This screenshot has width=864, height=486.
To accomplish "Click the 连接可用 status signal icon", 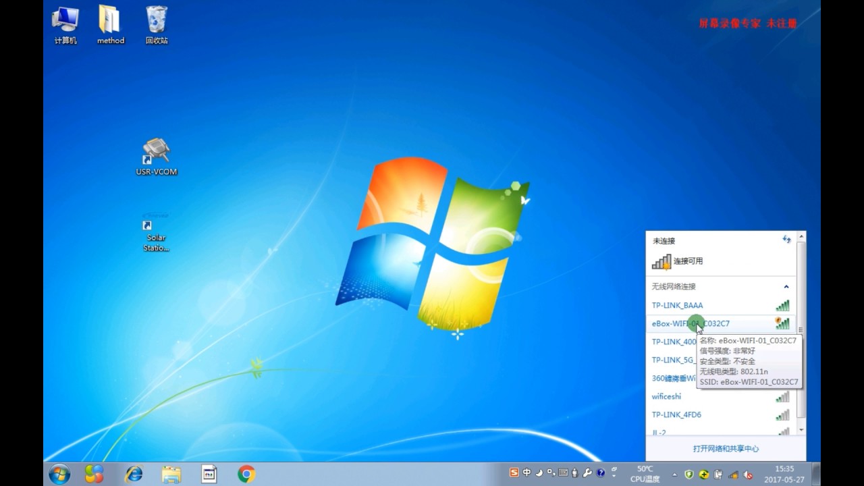I will click(661, 261).
